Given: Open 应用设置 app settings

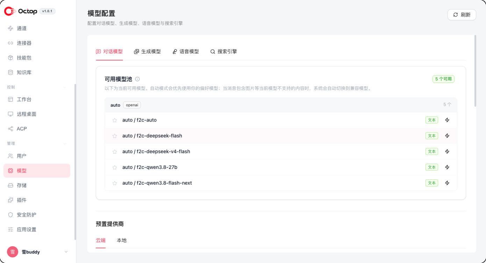Looking at the screenshot, I should (x=37, y=229).
